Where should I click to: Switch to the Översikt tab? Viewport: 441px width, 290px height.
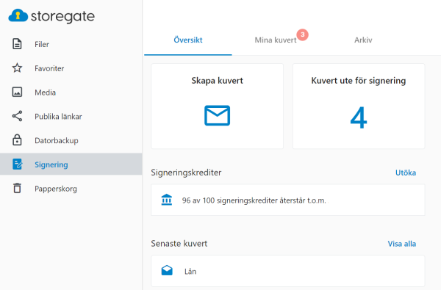point(188,40)
